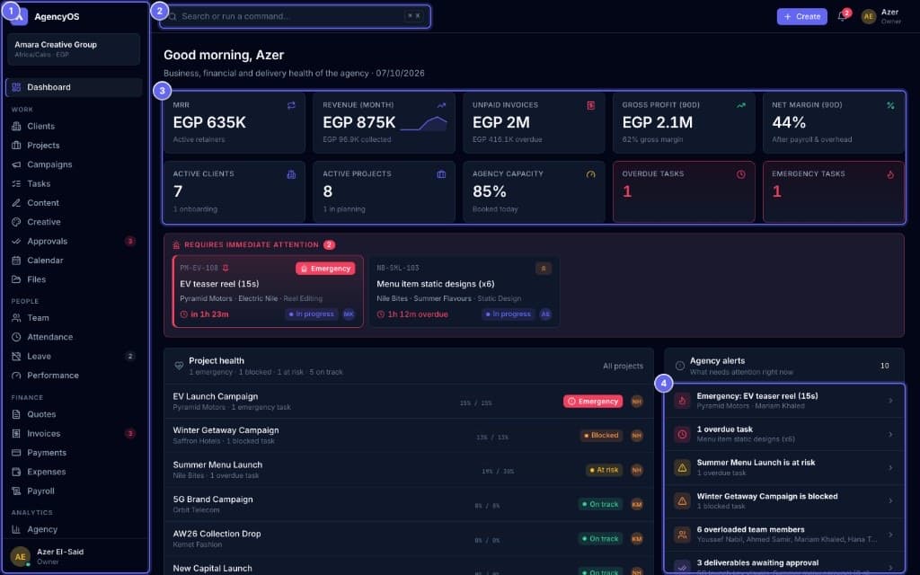This screenshot has height=575, width=920.
Task: Click the Emergency Tasks flame icon
Action: point(890,174)
